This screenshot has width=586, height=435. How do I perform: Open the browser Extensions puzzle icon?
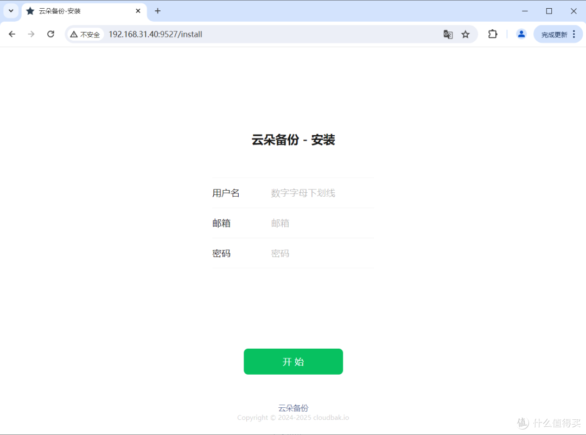click(492, 34)
